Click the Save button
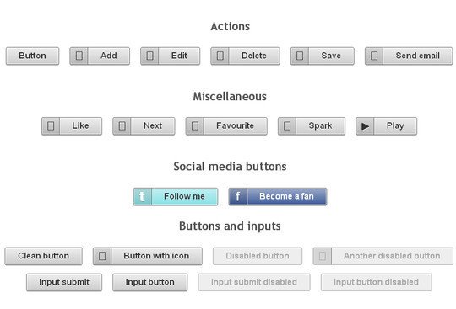The height and width of the screenshot is (309, 456). pos(323,56)
